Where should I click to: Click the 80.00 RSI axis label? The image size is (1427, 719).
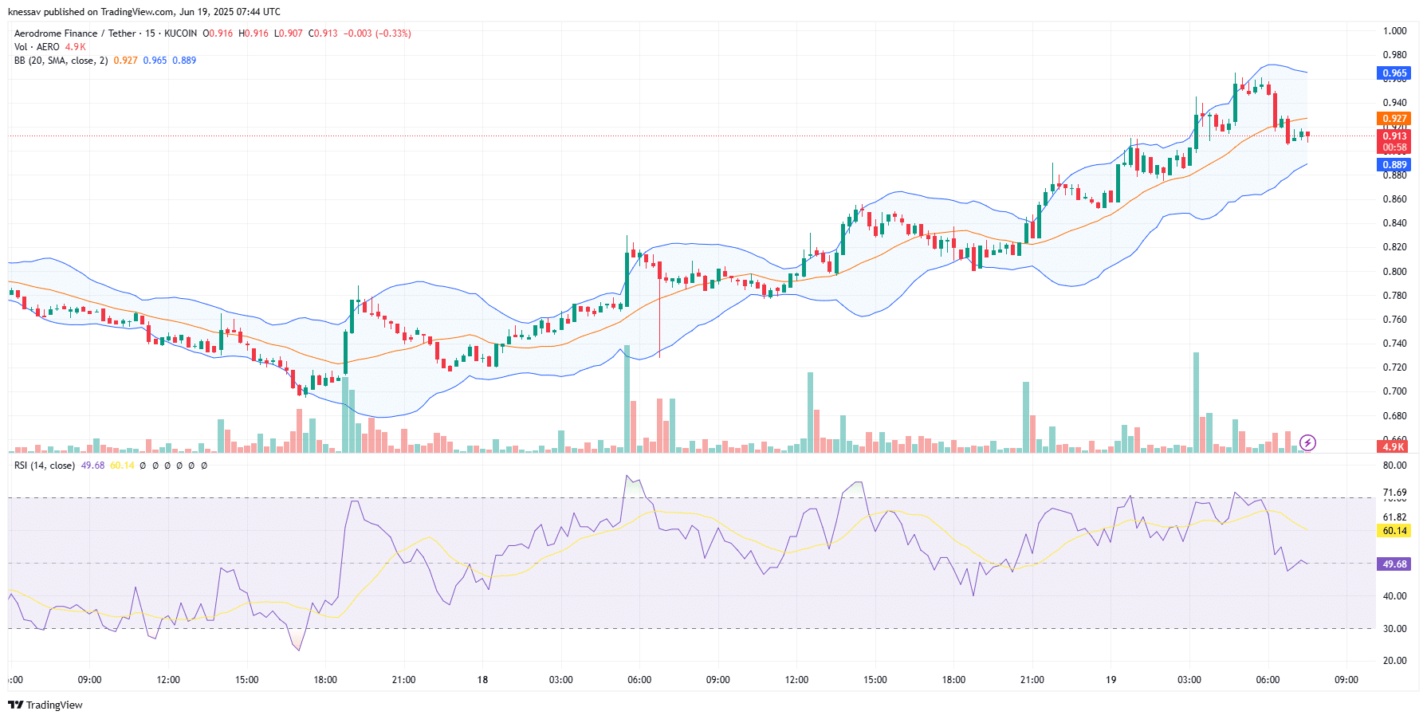click(x=1394, y=466)
